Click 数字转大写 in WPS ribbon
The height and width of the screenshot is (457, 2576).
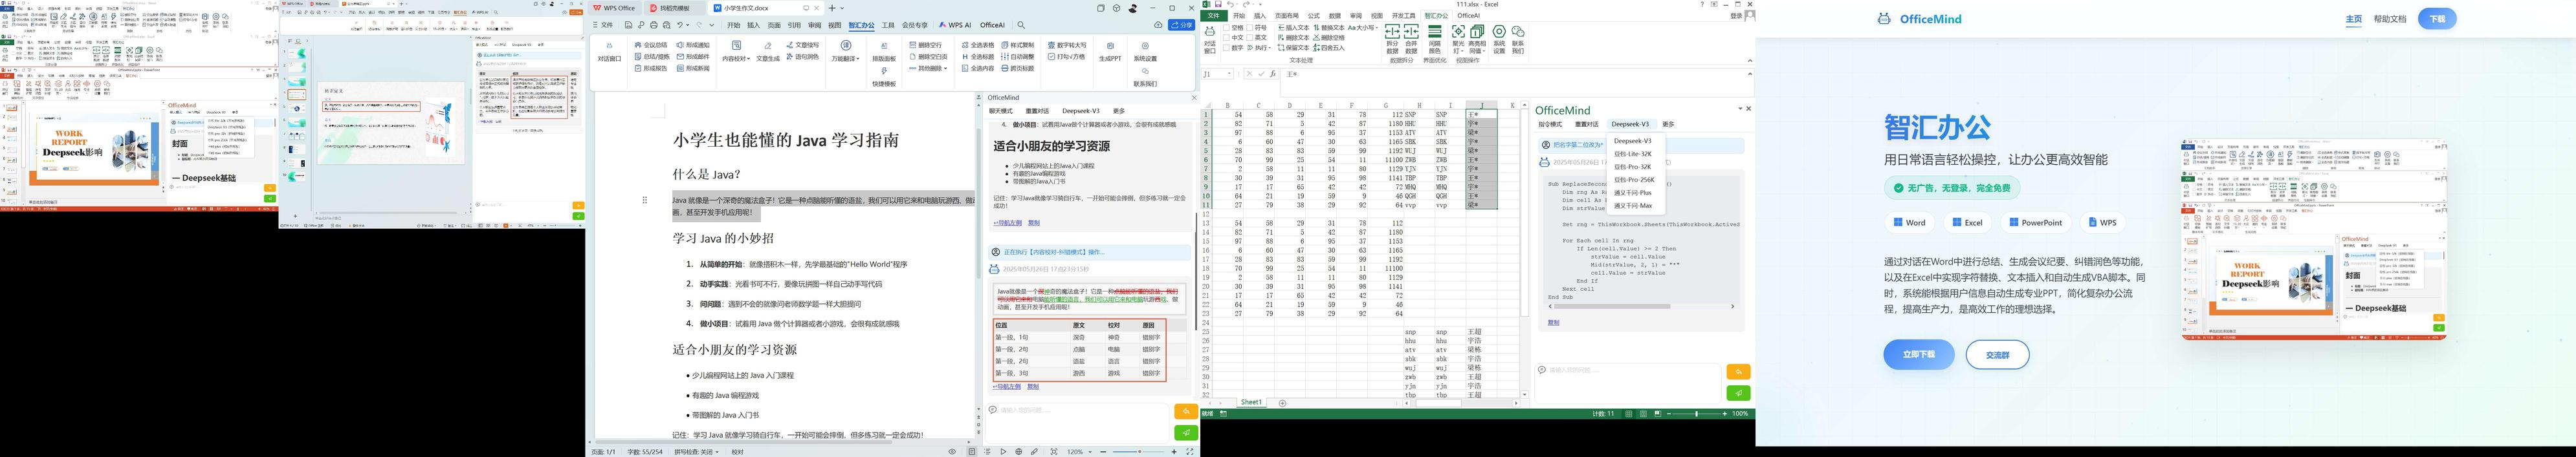pyautogui.click(x=1067, y=45)
